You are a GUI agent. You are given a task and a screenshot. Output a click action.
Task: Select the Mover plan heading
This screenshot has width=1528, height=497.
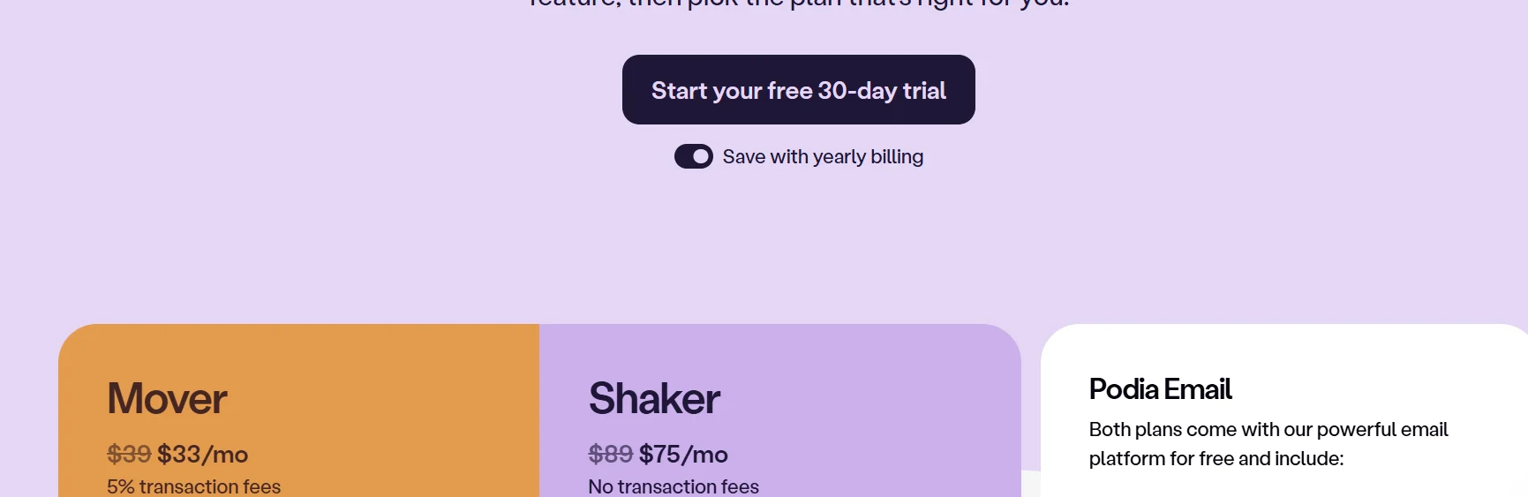click(x=167, y=398)
